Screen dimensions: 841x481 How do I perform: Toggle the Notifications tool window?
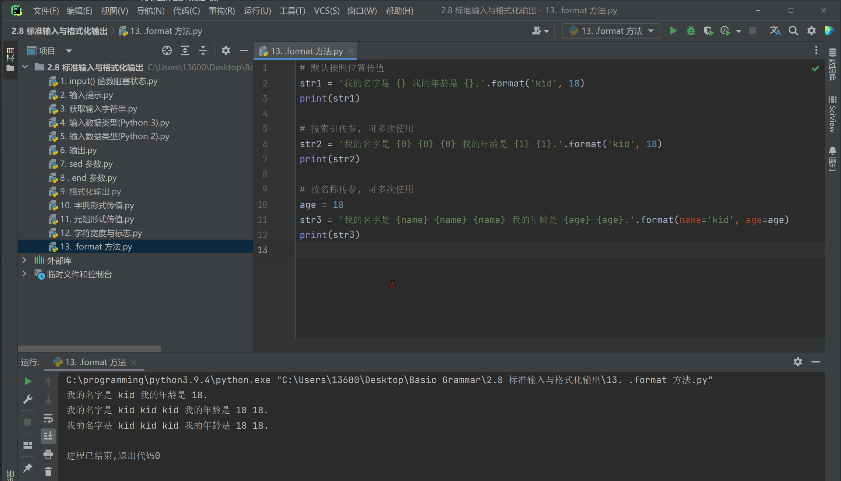(x=833, y=159)
